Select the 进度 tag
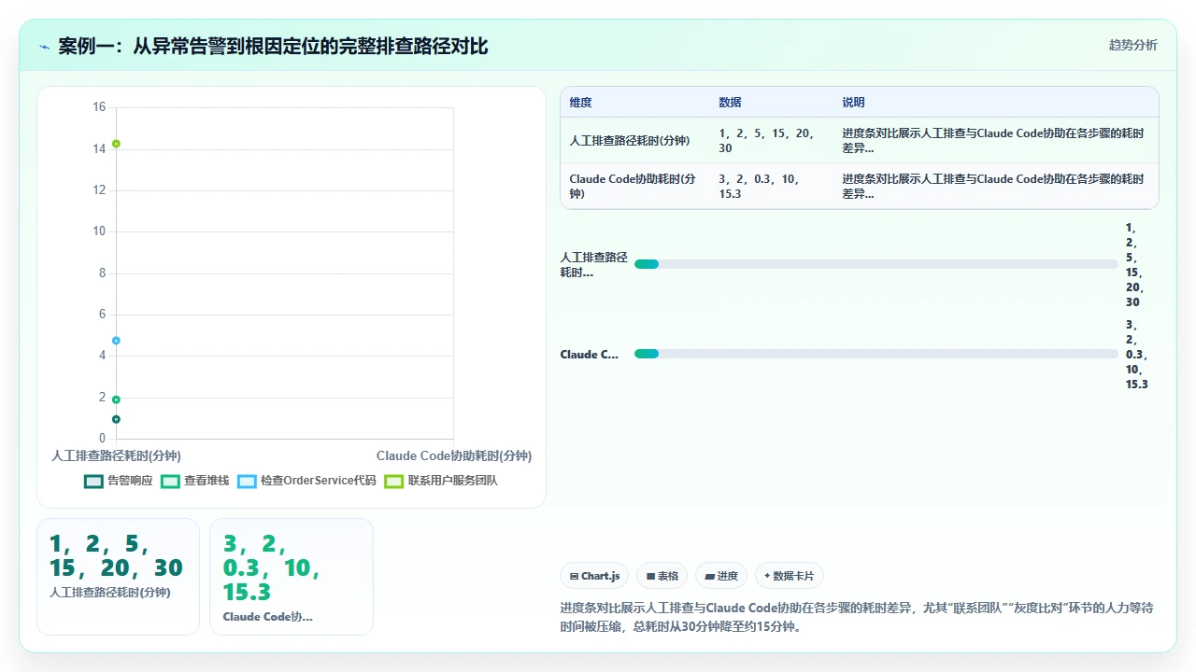1196x672 pixels. point(720,576)
